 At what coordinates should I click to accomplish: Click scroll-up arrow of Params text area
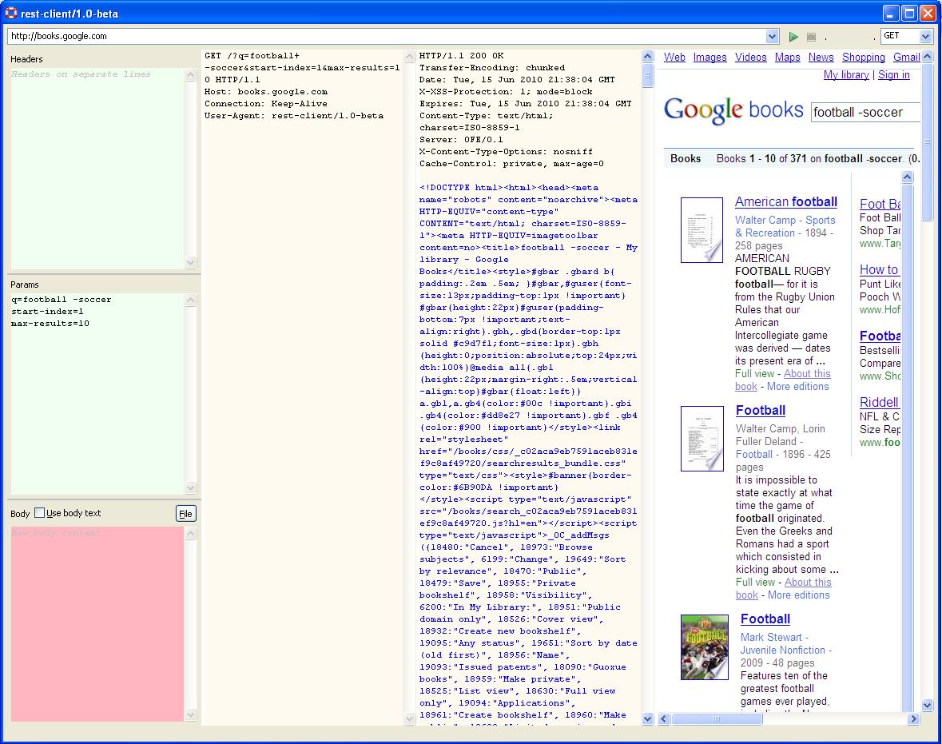[190, 300]
